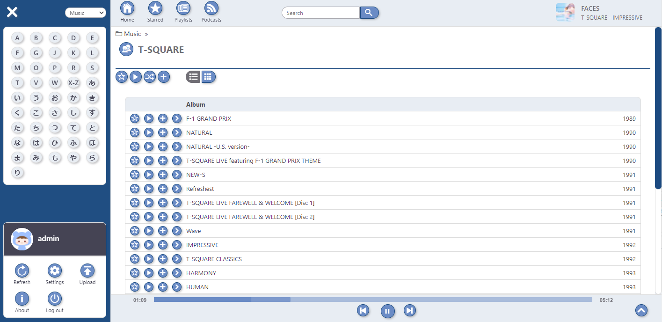This screenshot has height=322, width=662.
Task: Open admin user avatar
Action: (22, 239)
